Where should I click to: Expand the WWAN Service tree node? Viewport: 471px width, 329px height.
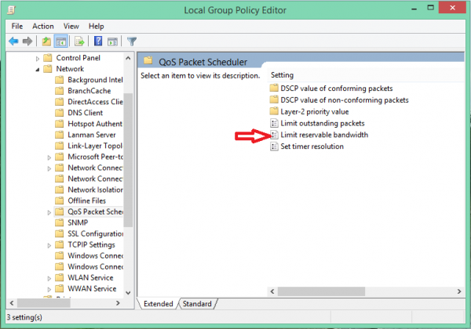pyautogui.click(x=49, y=290)
